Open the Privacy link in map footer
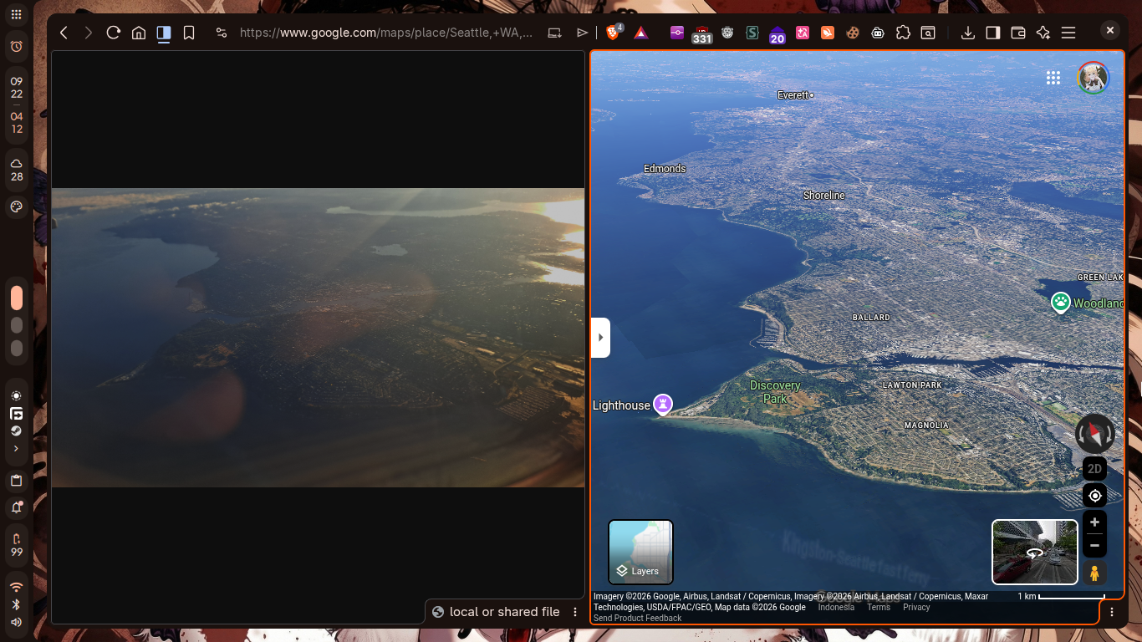Viewport: 1142px width, 642px height. (x=915, y=607)
